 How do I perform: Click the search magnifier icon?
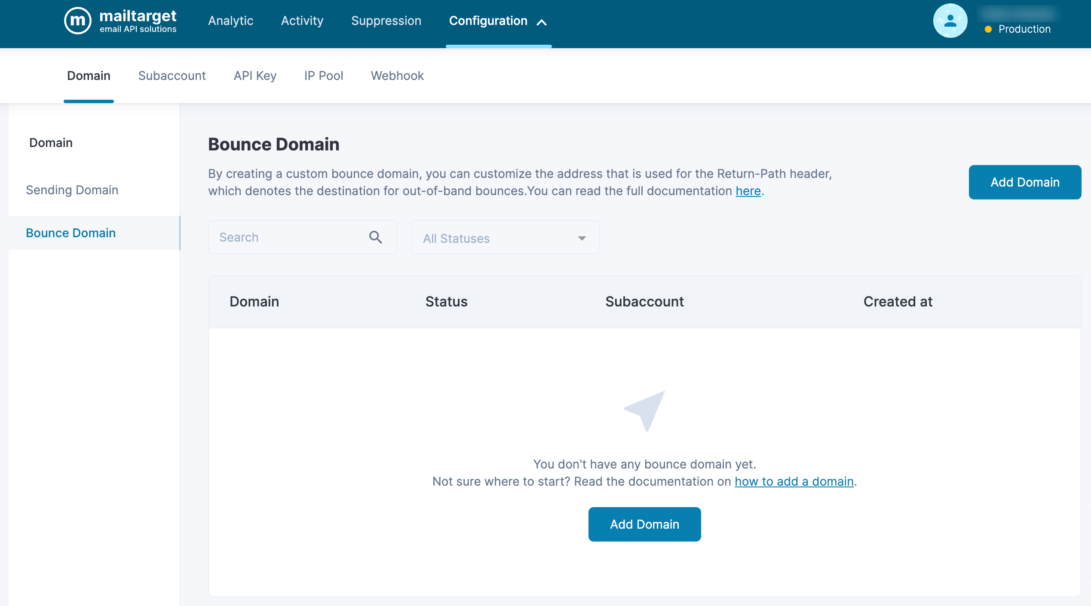click(375, 237)
